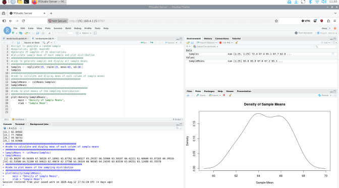Click the previous plot arrow in Plots pane

click(x=188, y=96)
